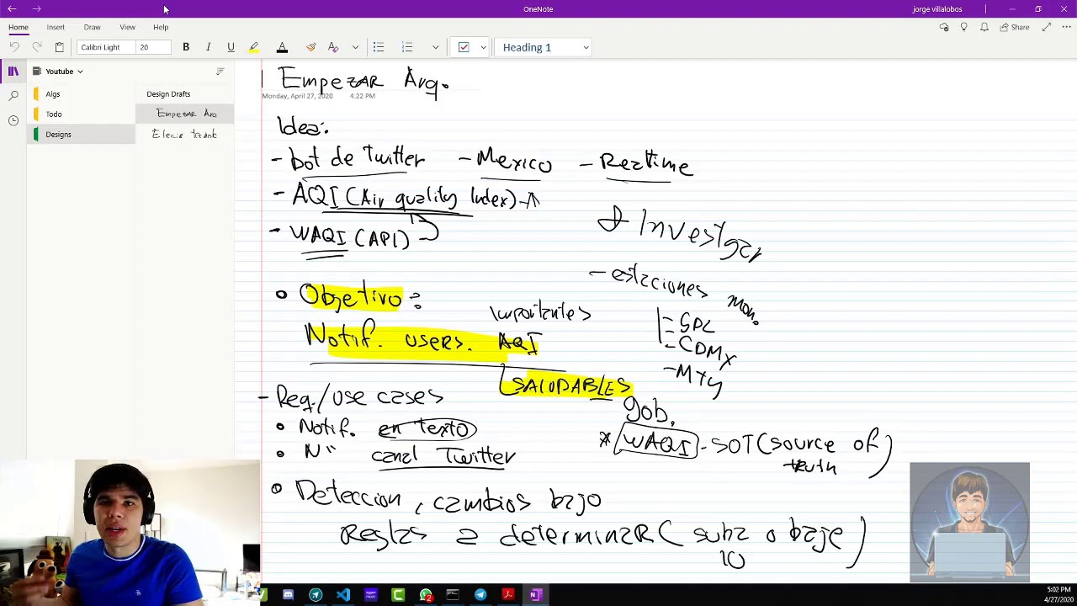
Task: Expand paragraph formatting options
Action: tap(435, 47)
